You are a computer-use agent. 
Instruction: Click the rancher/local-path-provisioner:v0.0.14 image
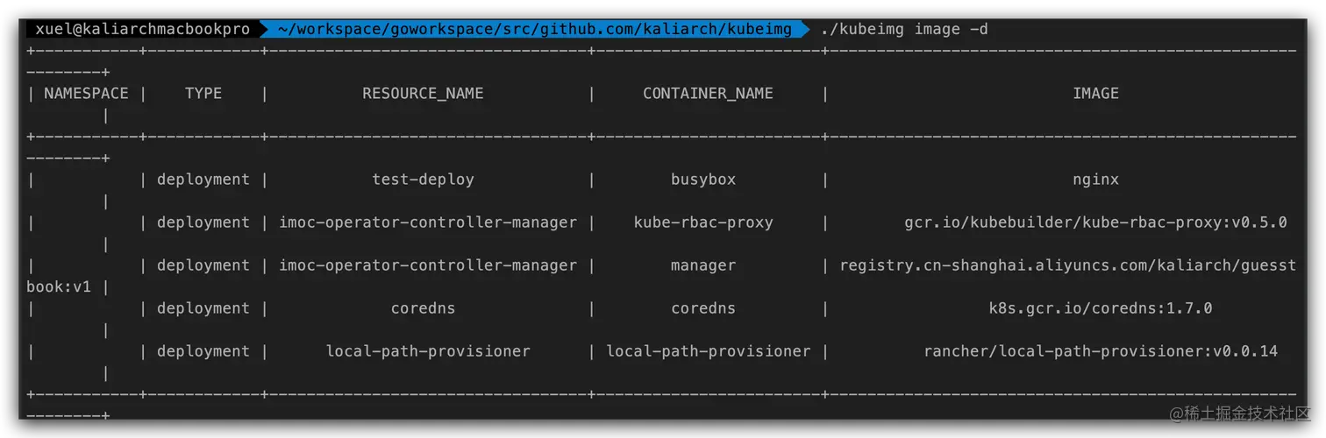1101,351
